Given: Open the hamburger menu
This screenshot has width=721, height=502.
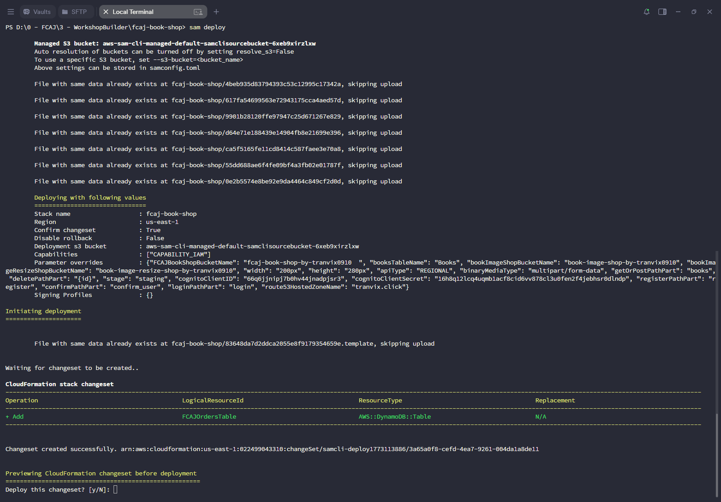Looking at the screenshot, I should [x=11, y=12].
